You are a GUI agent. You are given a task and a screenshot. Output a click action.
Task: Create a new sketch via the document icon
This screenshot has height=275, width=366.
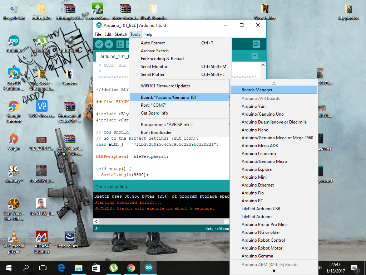coord(120,44)
